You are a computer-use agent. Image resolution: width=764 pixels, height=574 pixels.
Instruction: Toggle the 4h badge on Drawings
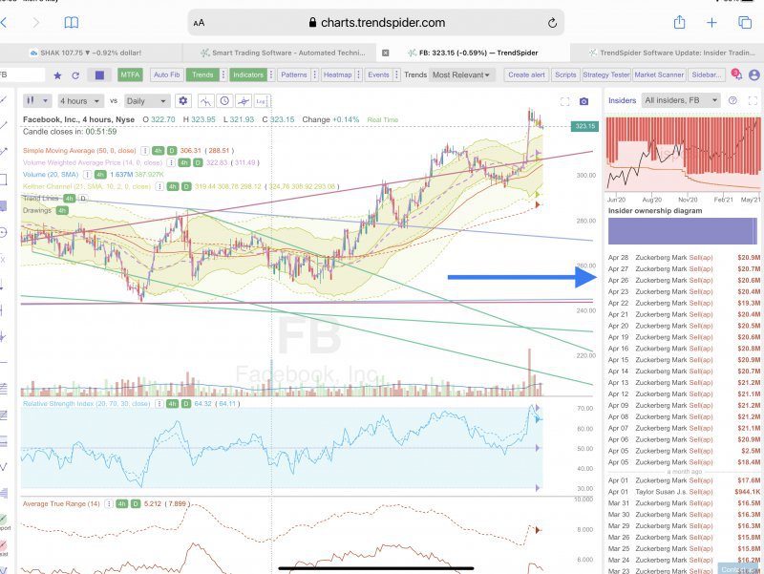pyautogui.click(x=62, y=210)
